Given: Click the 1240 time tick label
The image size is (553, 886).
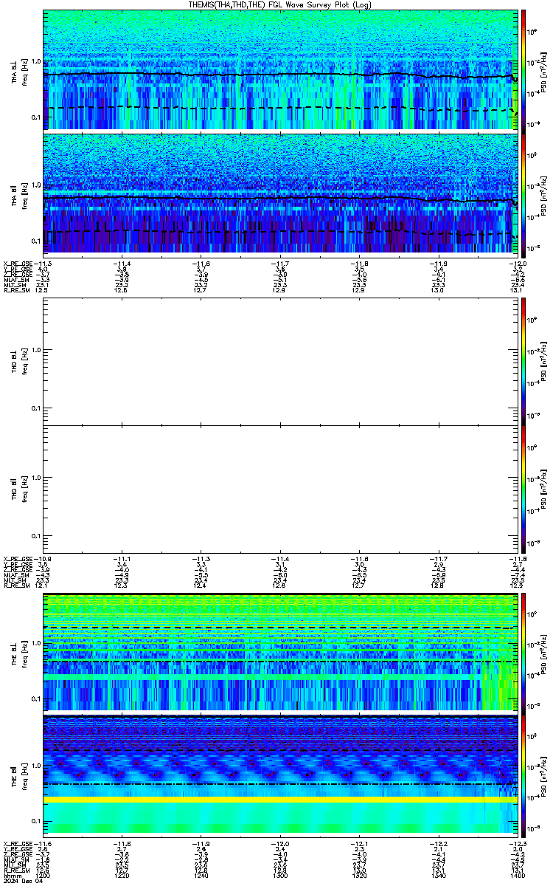Looking at the screenshot, I should pos(201,876).
